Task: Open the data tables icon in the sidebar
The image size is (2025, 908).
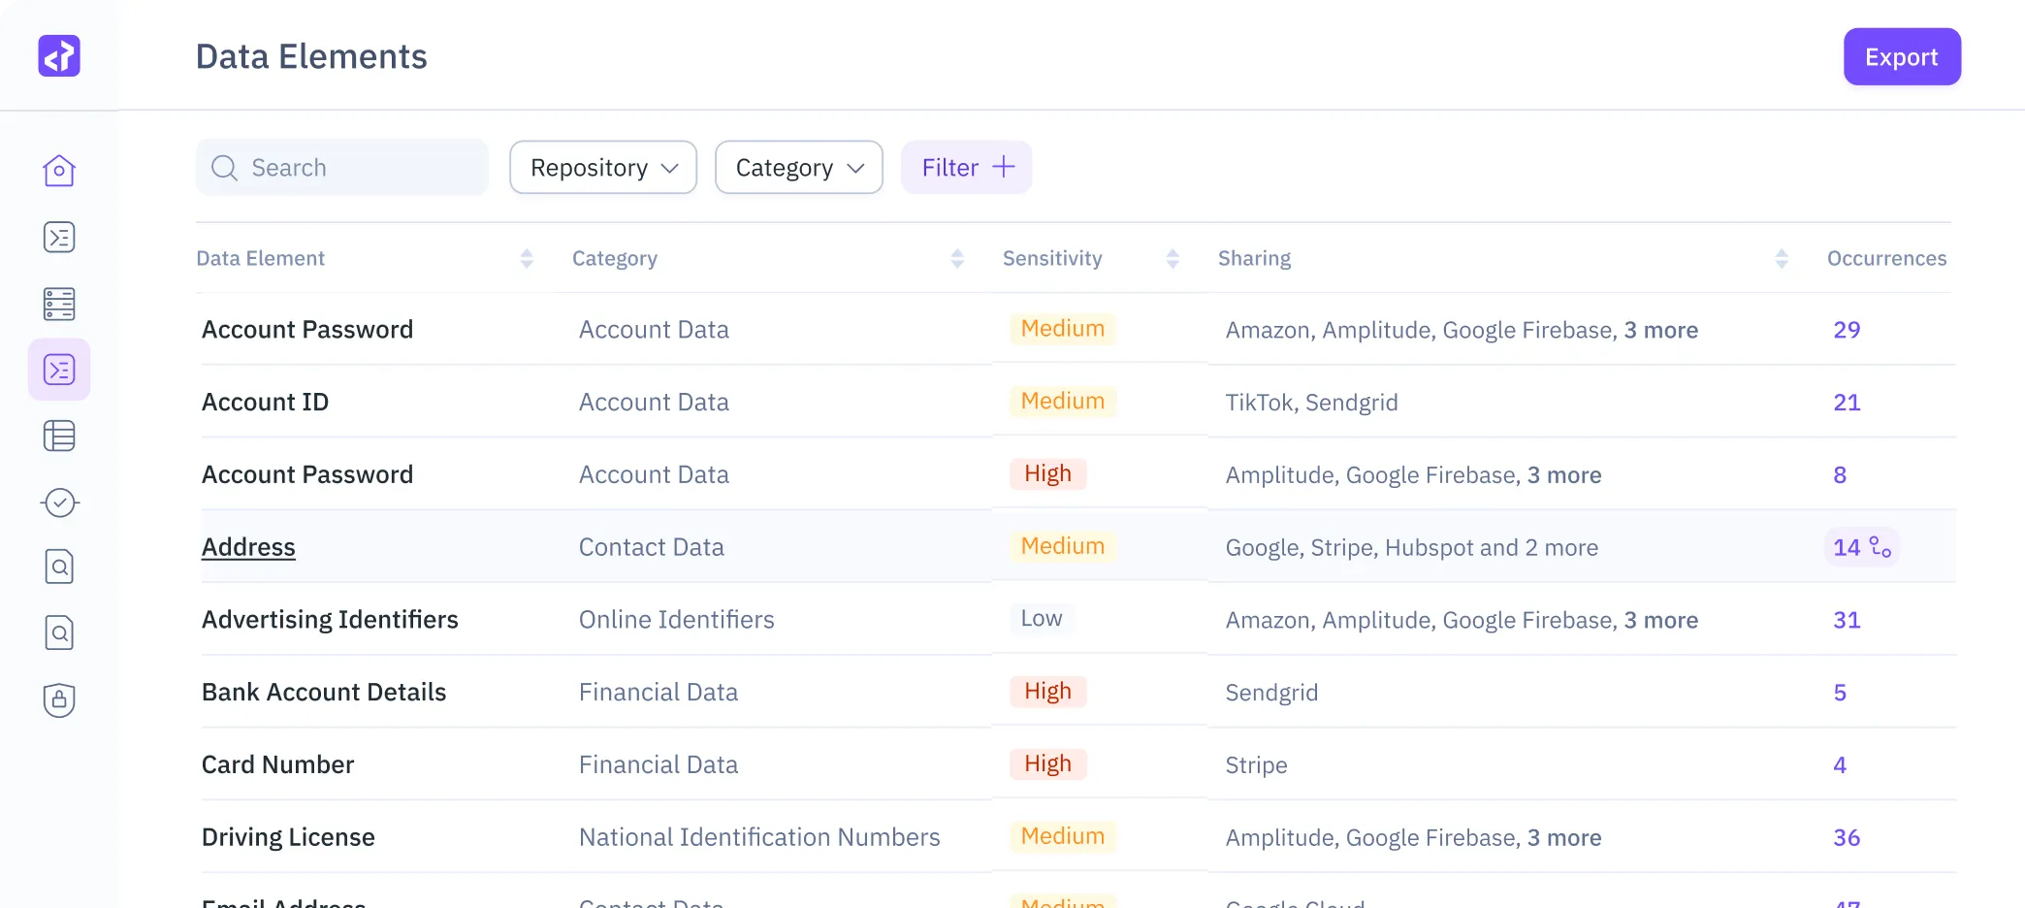Action: (x=59, y=436)
